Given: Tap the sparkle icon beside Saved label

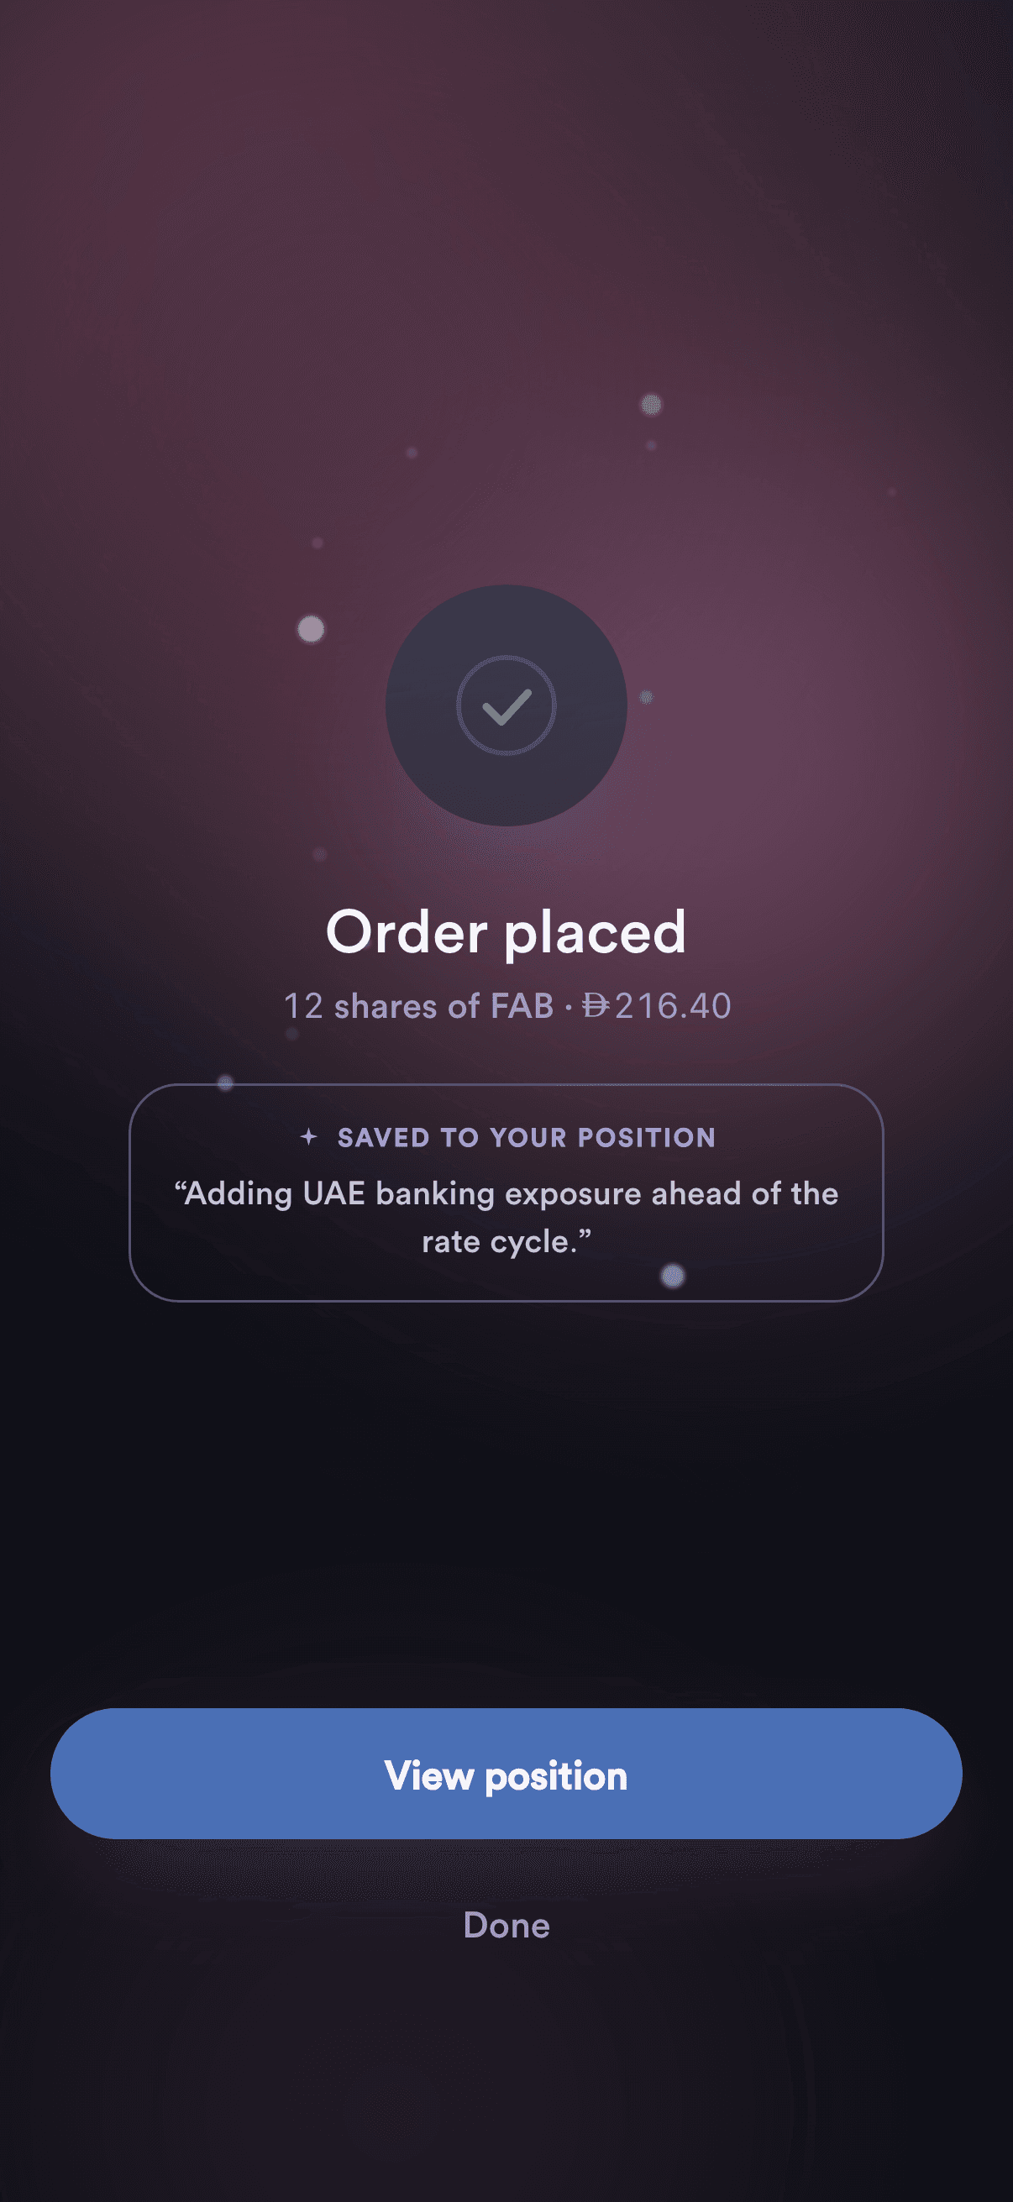Looking at the screenshot, I should coord(308,1137).
